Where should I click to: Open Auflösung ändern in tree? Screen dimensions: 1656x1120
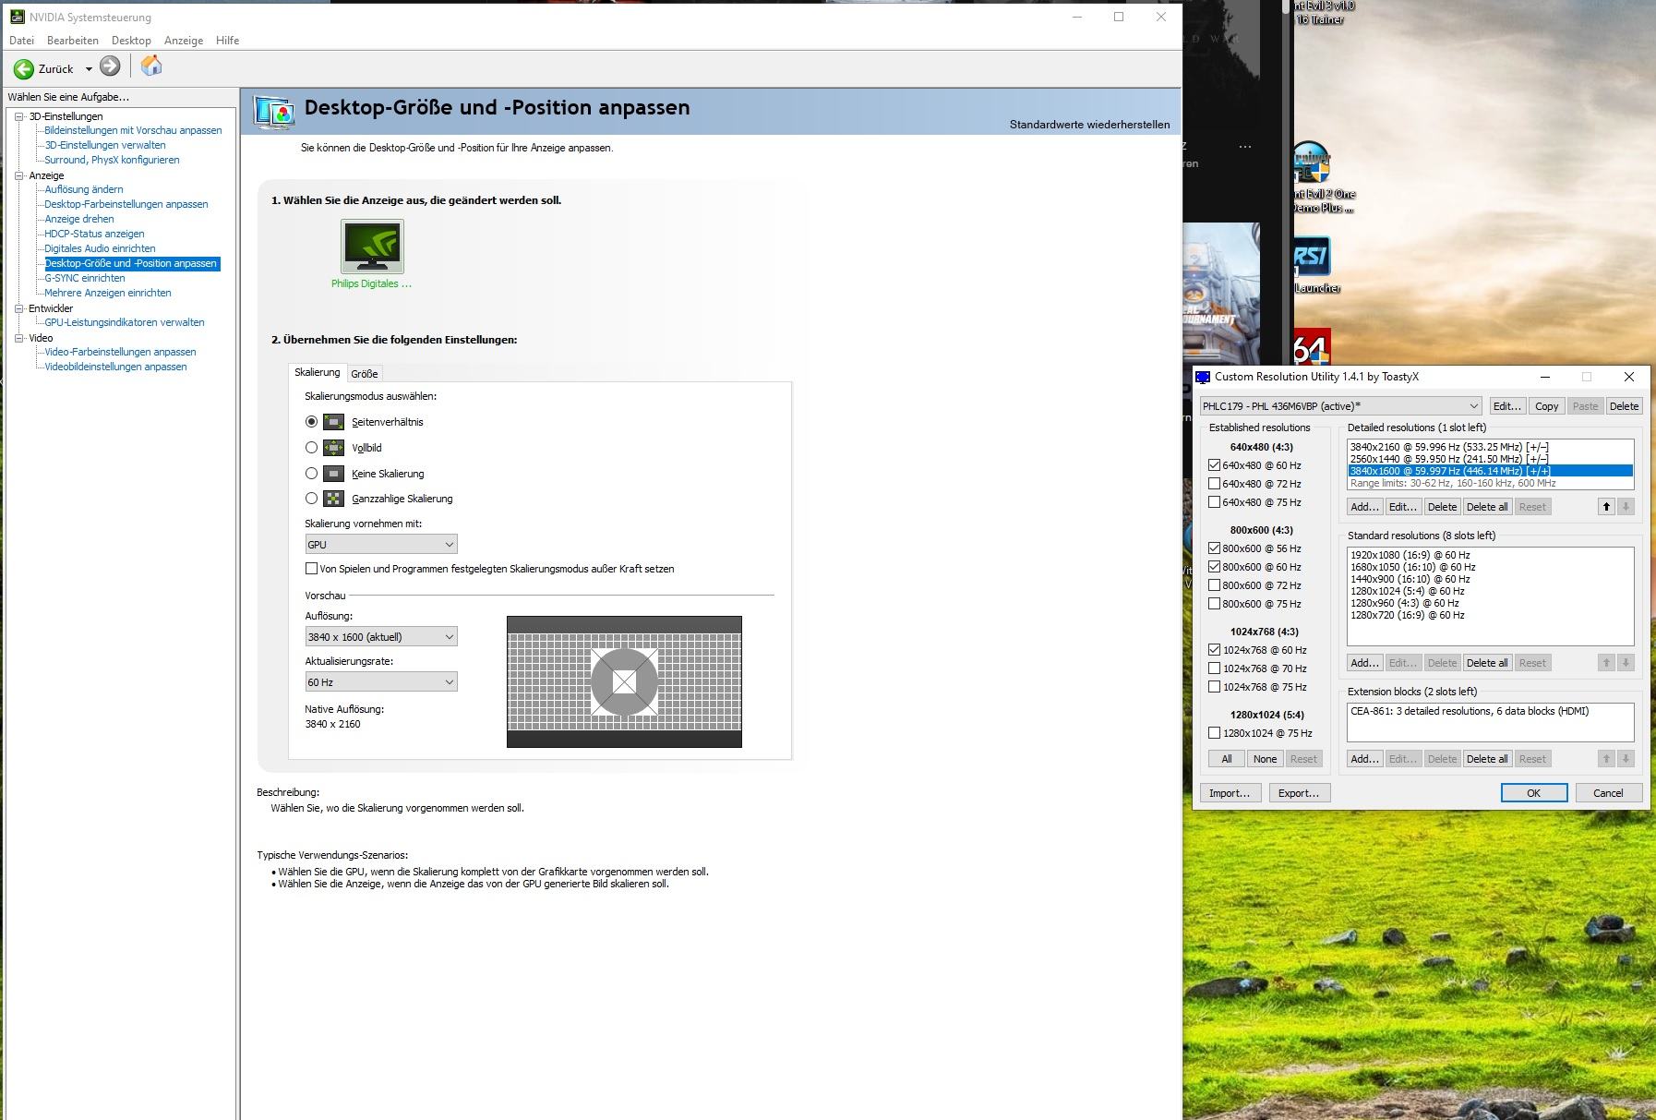click(x=84, y=189)
